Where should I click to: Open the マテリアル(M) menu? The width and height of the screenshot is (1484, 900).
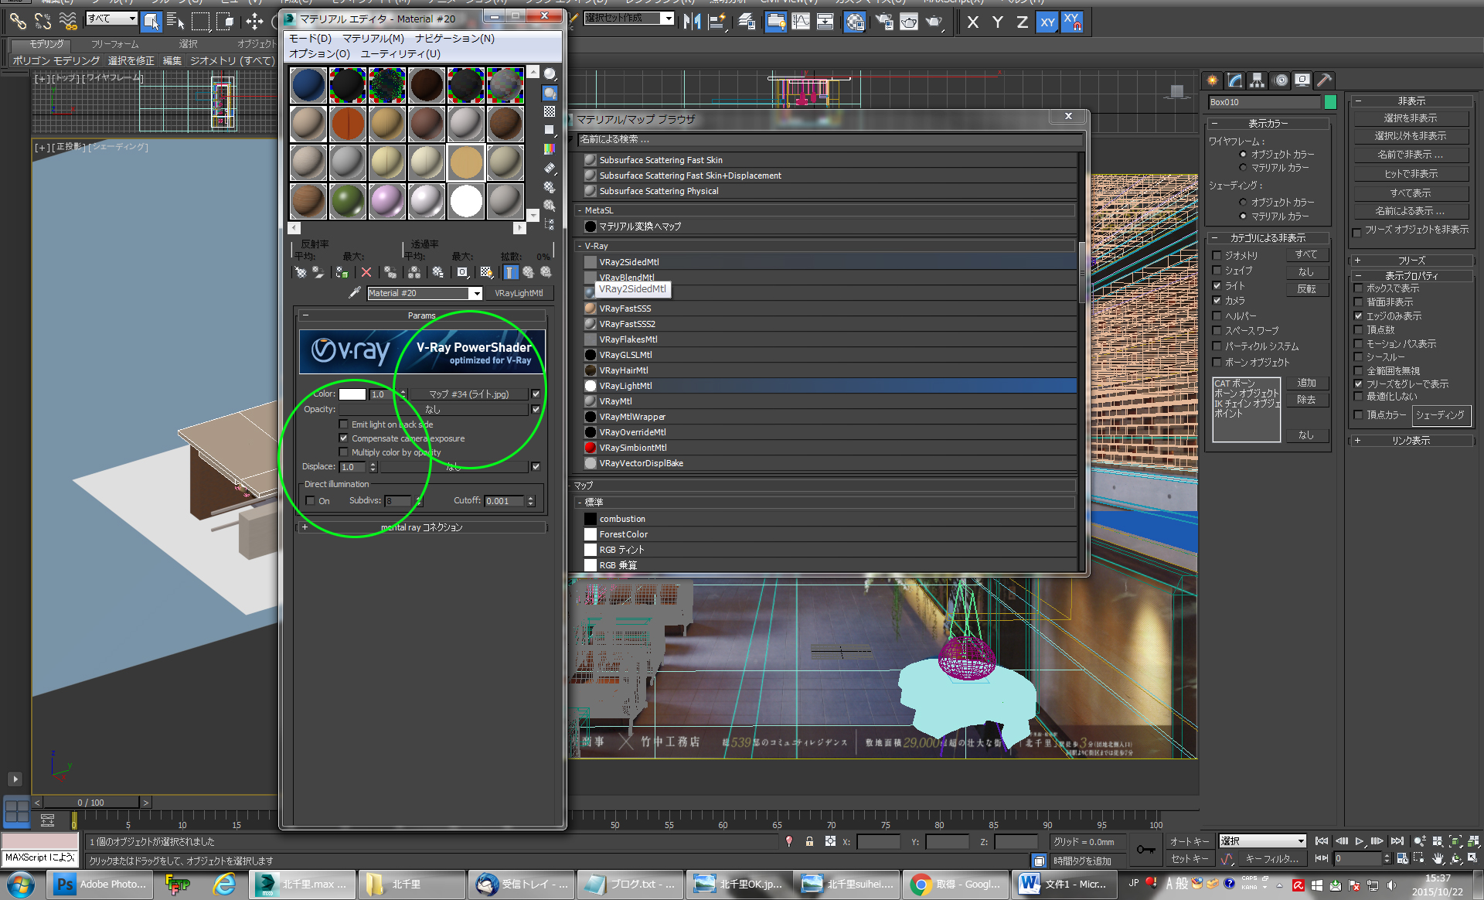point(373,38)
